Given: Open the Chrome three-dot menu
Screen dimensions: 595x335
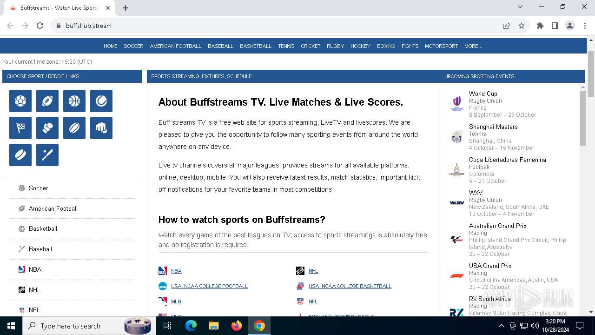Looking at the screenshot, I should pyautogui.click(x=584, y=26).
